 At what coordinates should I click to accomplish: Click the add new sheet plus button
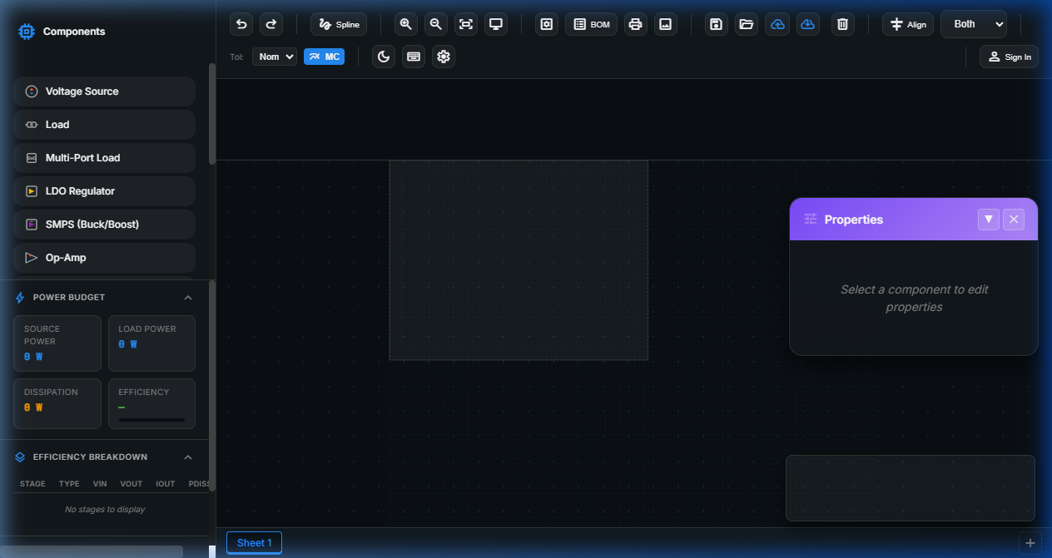tap(1030, 541)
